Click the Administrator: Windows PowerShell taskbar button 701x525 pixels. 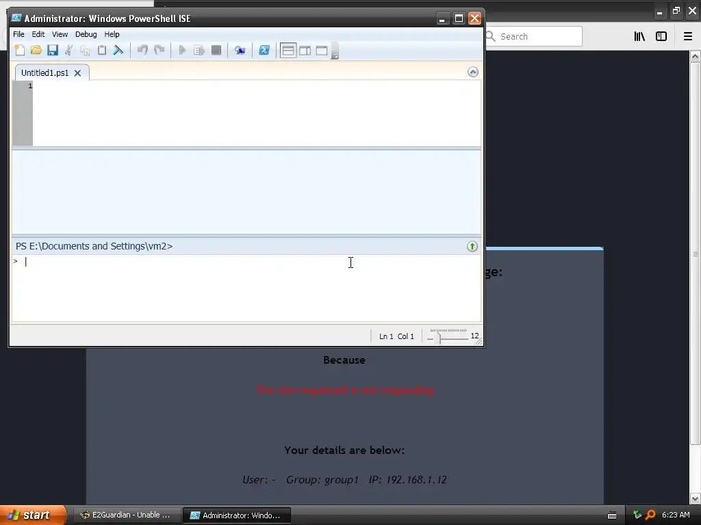(237, 515)
